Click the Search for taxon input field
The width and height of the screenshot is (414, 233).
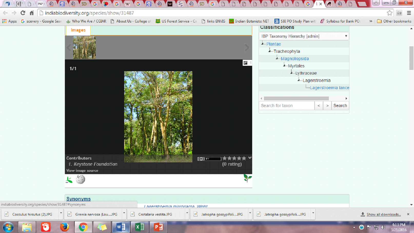point(287,105)
